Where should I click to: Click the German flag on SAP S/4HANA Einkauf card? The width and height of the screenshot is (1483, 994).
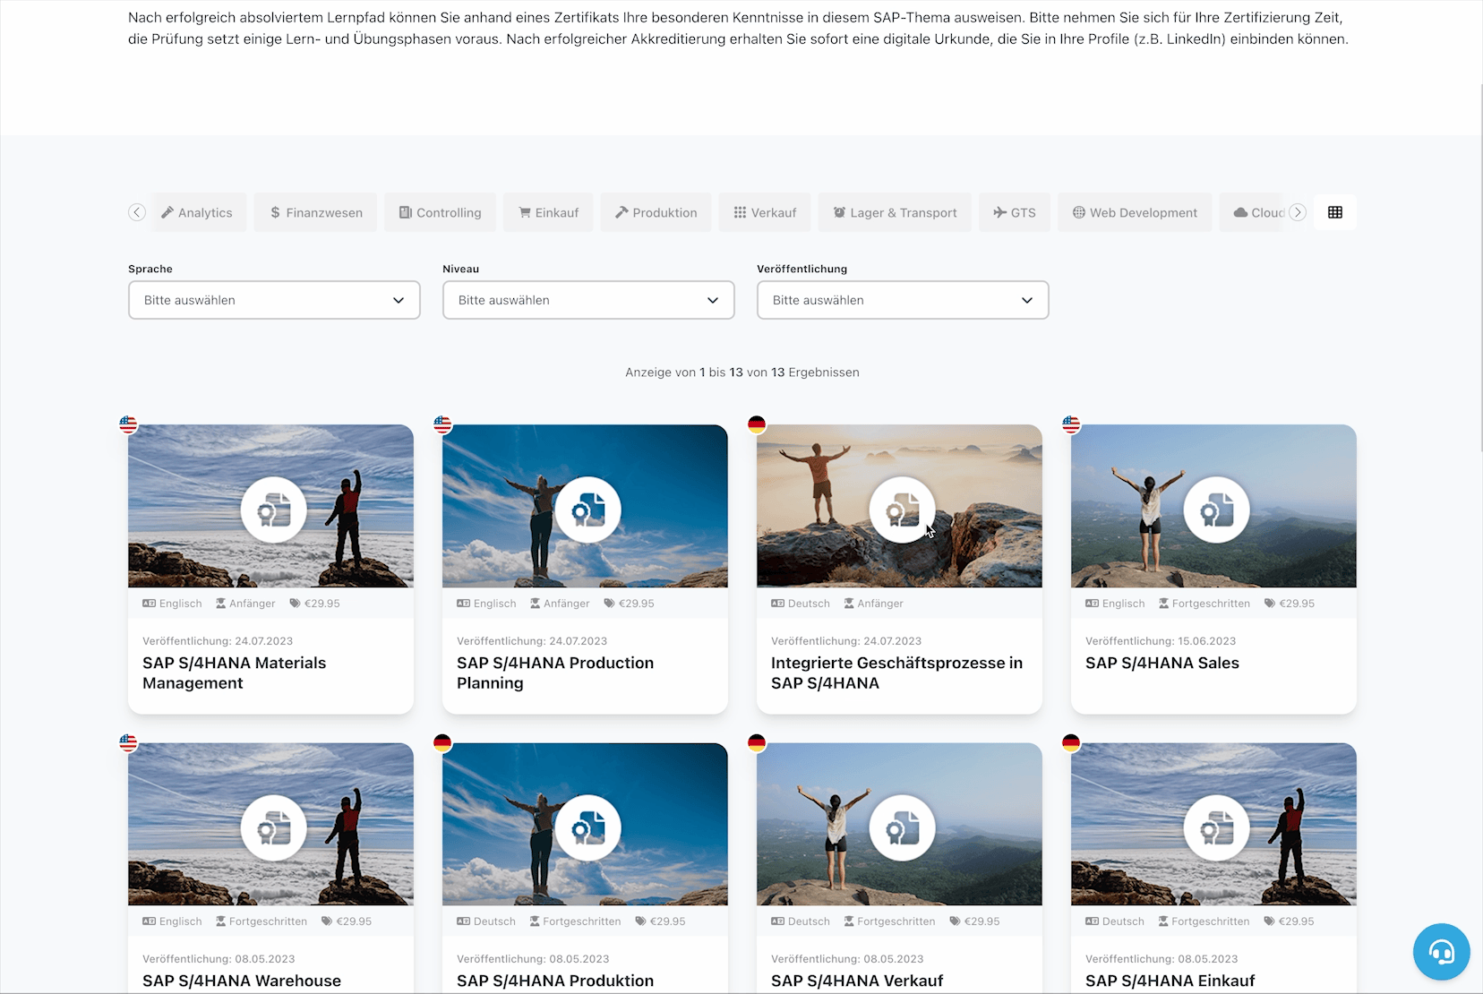pos(1071,742)
